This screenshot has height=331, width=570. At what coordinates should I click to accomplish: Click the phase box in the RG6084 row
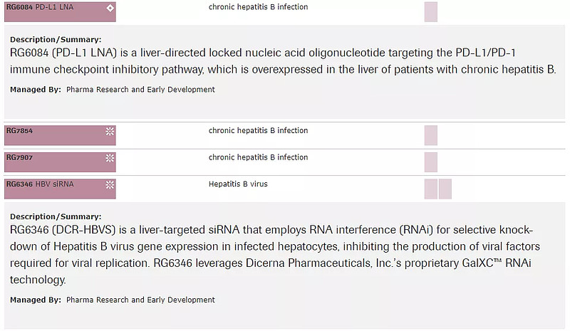431,11
